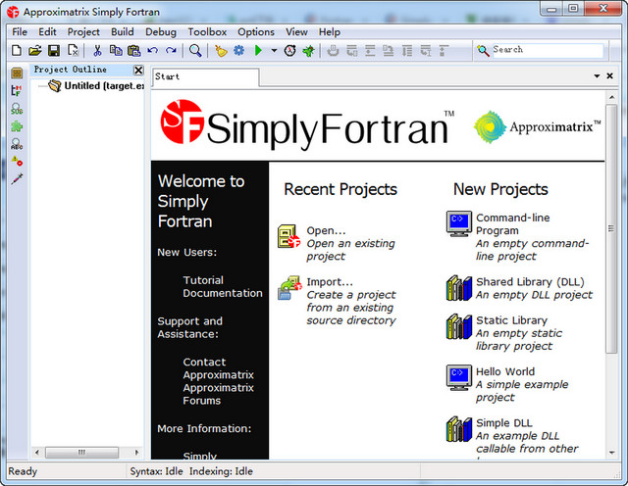Click into the Search input field
Screen dimensions: 628x486
[548, 50]
